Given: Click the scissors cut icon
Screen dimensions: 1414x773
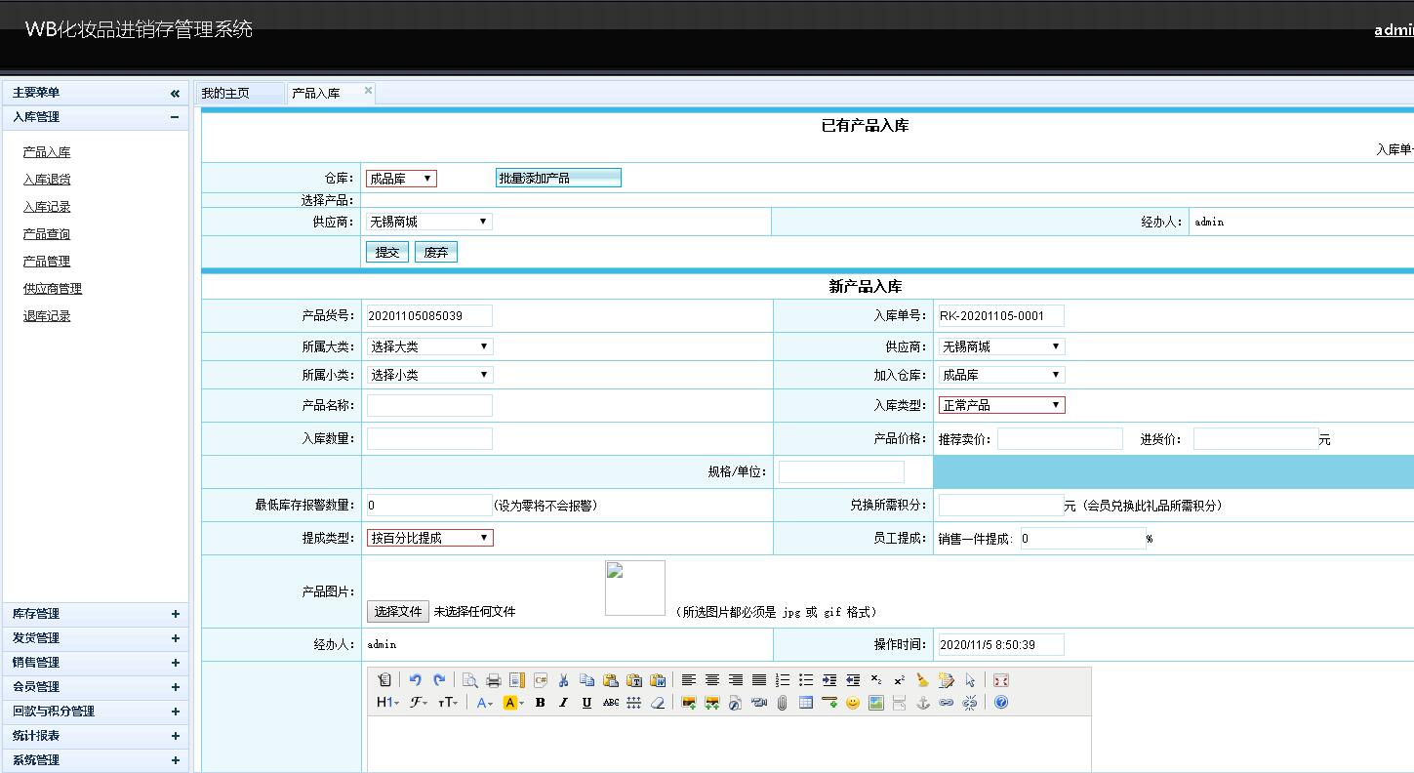Looking at the screenshot, I should [563, 680].
